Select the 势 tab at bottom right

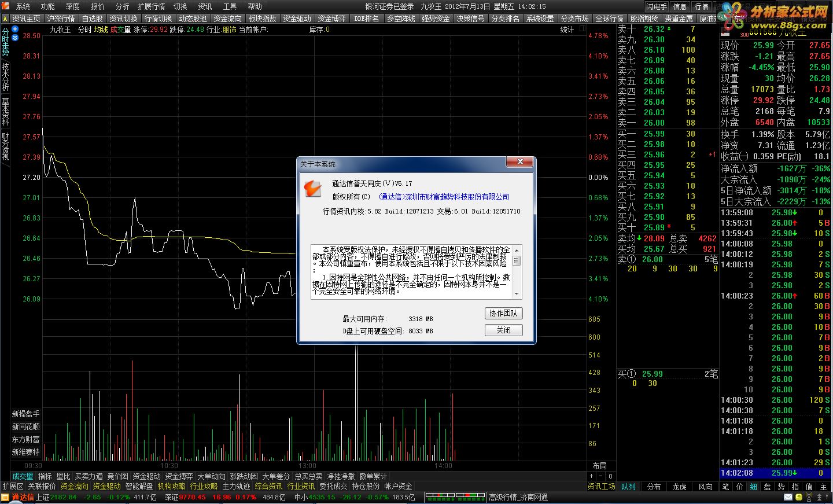pyautogui.click(x=782, y=487)
